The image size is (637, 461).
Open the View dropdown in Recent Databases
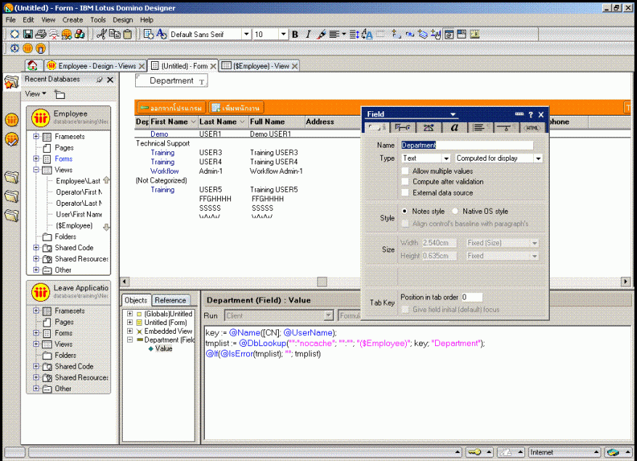click(x=36, y=94)
